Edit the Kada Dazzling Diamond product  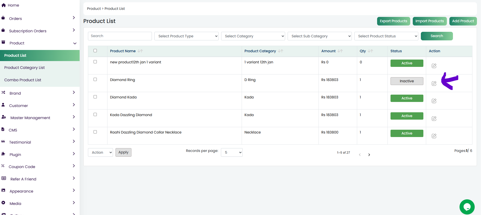click(x=434, y=119)
